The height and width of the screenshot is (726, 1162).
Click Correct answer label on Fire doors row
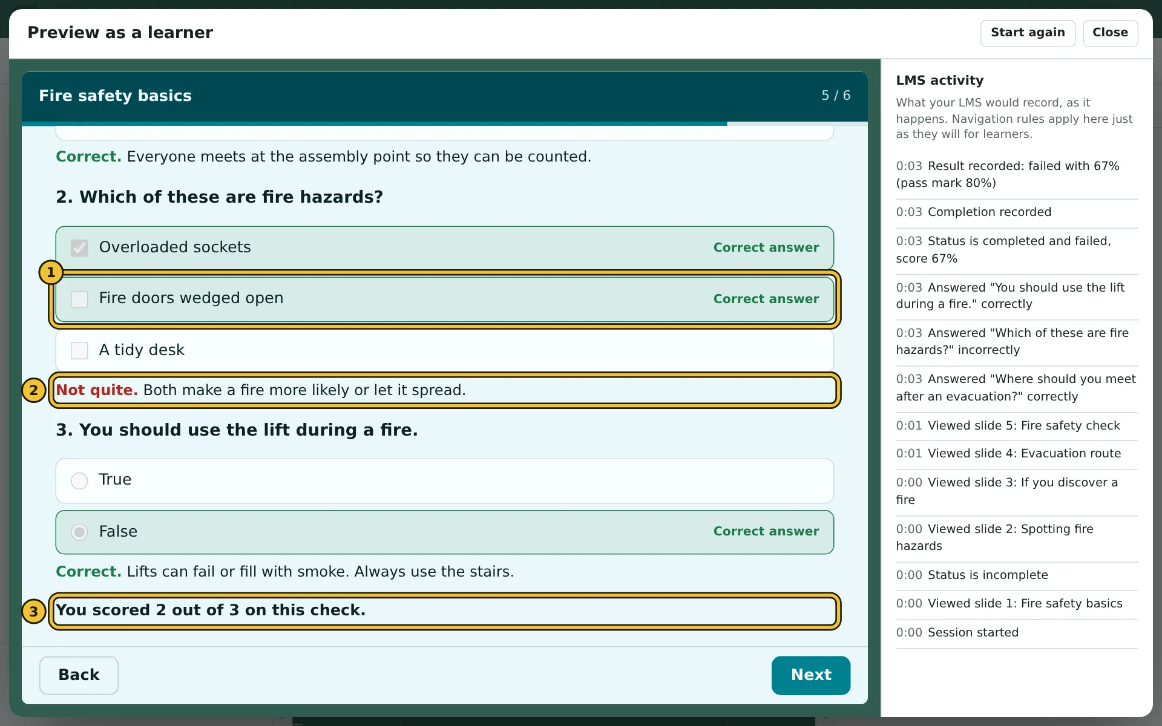point(766,299)
